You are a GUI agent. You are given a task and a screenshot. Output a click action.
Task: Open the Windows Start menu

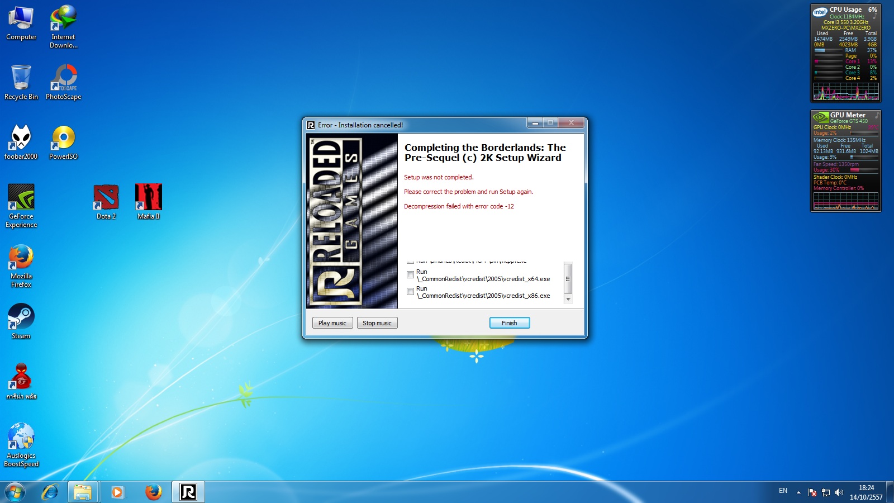tap(15, 492)
